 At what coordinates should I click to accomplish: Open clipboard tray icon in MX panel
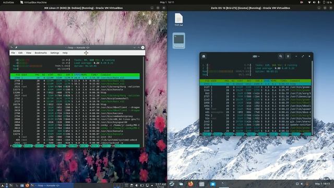coord(132,185)
